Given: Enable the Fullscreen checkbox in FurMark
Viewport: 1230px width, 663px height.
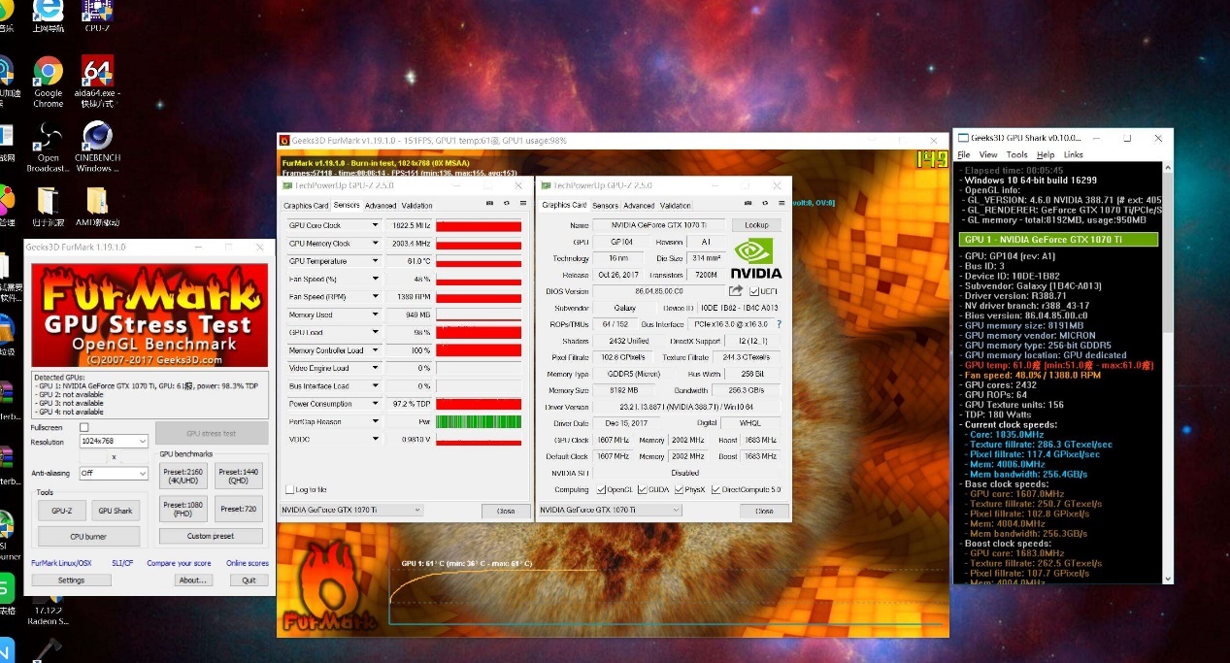Looking at the screenshot, I should pos(84,427).
